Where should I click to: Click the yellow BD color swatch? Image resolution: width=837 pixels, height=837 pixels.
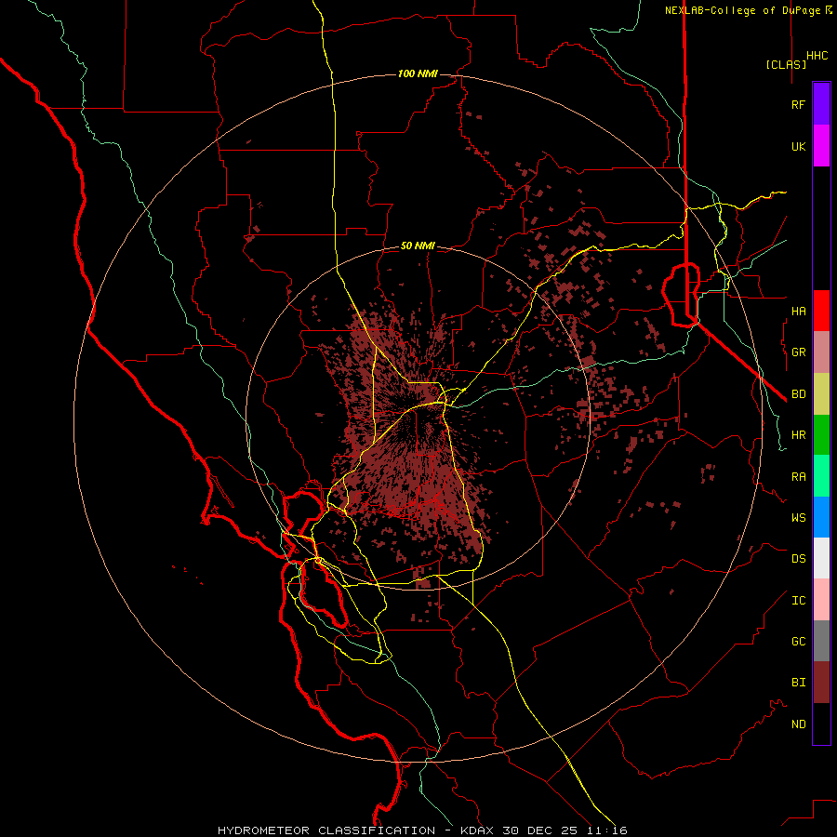(x=821, y=394)
